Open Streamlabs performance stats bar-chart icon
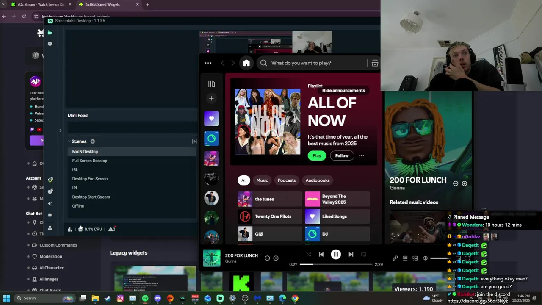542x305 pixels. (70, 229)
